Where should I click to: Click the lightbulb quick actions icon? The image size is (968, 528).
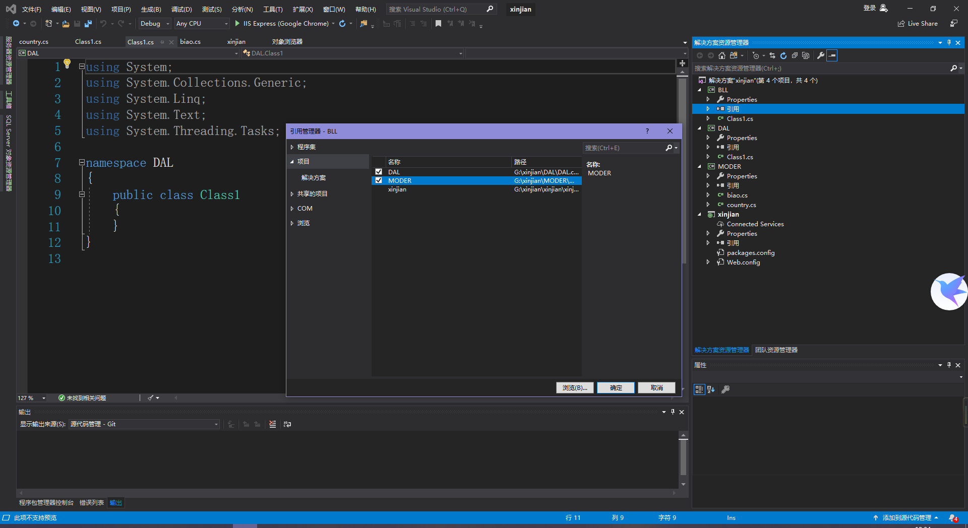[67, 63]
